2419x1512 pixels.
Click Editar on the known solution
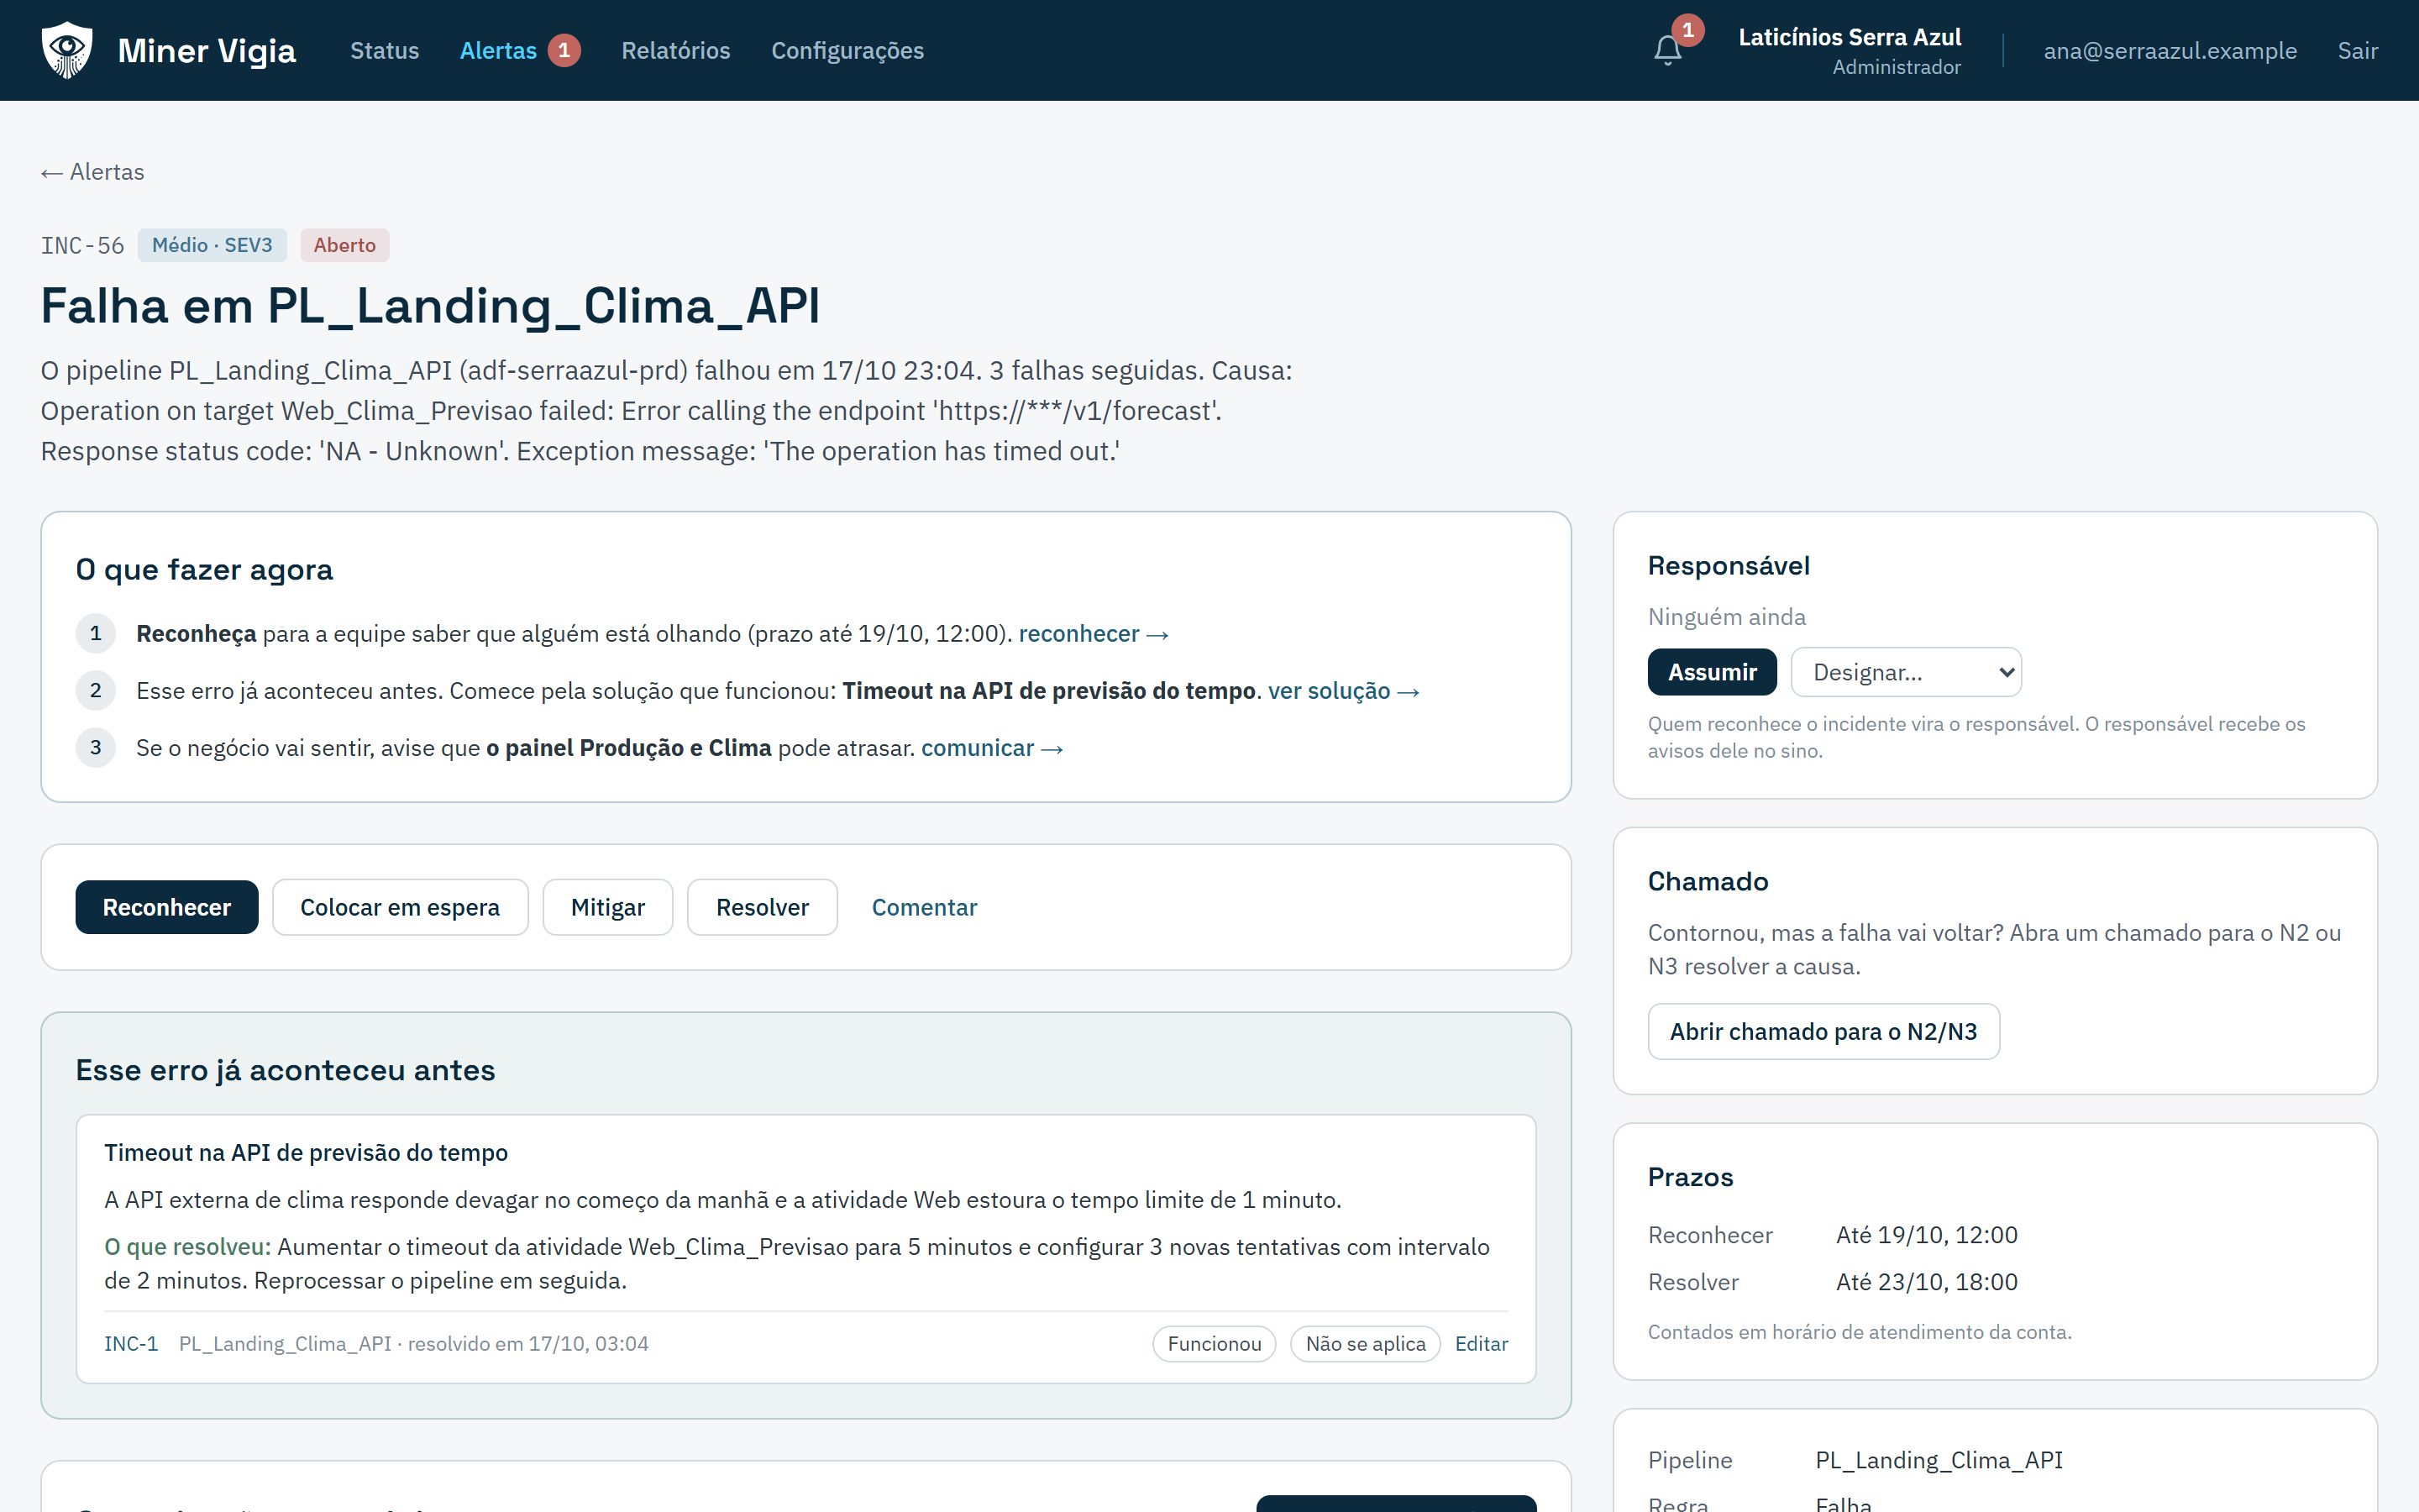pyautogui.click(x=1482, y=1344)
